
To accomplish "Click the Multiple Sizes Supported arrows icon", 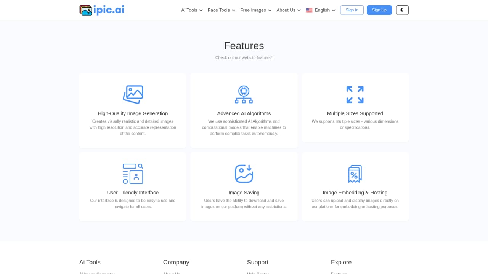I will click(355, 95).
